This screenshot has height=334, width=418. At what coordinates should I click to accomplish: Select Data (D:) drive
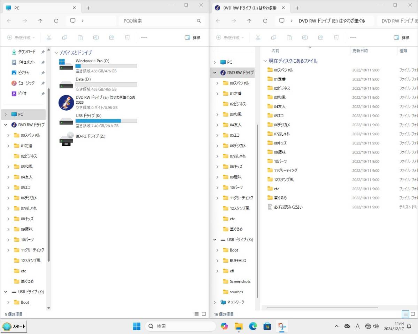point(98,84)
